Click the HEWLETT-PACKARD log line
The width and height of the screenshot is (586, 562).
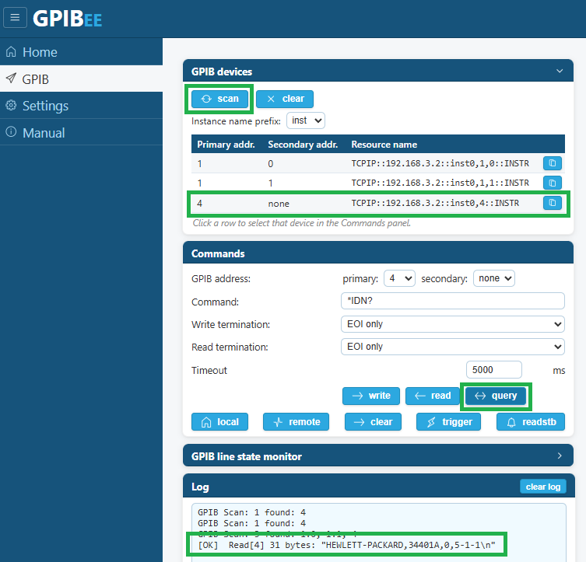pos(346,545)
